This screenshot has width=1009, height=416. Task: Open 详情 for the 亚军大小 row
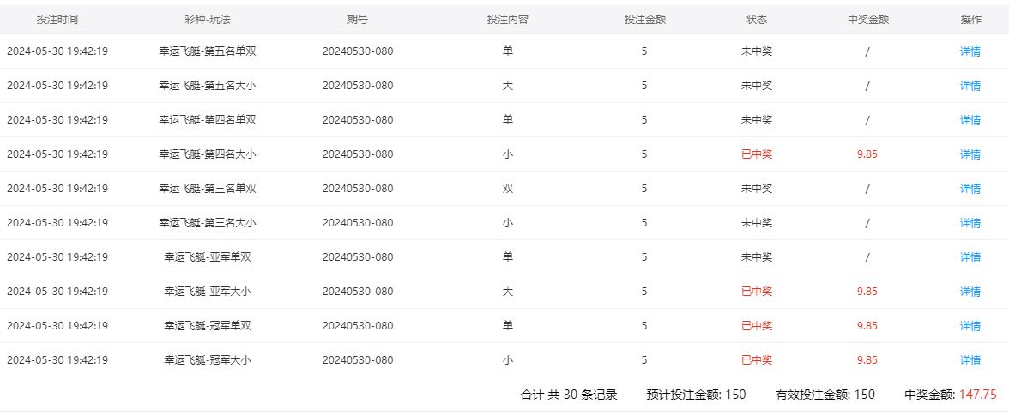[970, 292]
